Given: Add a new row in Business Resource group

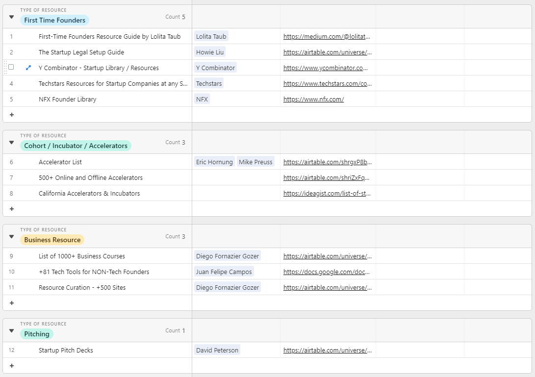Looking at the screenshot, I should click(x=11, y=302).
